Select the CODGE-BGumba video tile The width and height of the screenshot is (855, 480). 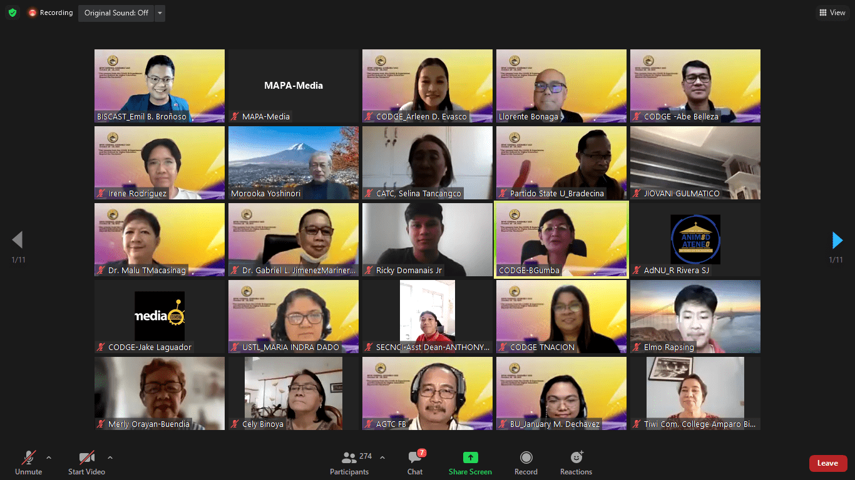click(561, 239)
